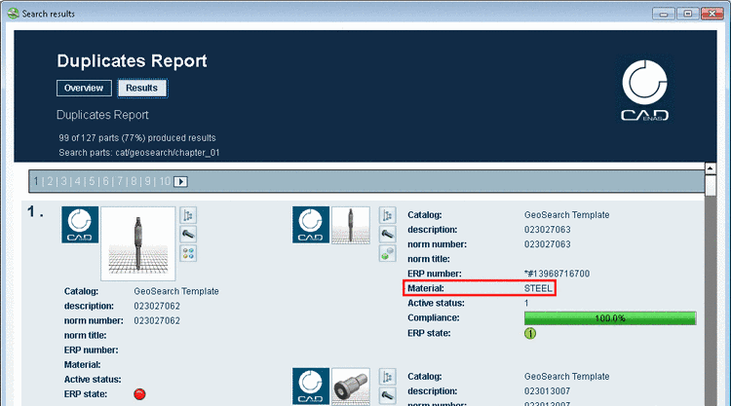Click the scrollbar up arrow
The width and height of the screenshot is (731, 406).
coord(710,168)
